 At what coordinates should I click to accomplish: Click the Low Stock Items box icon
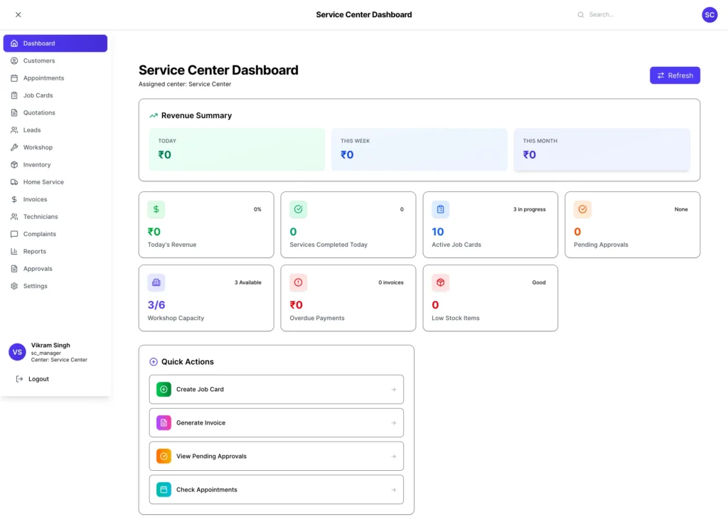(x=441, y=282)
